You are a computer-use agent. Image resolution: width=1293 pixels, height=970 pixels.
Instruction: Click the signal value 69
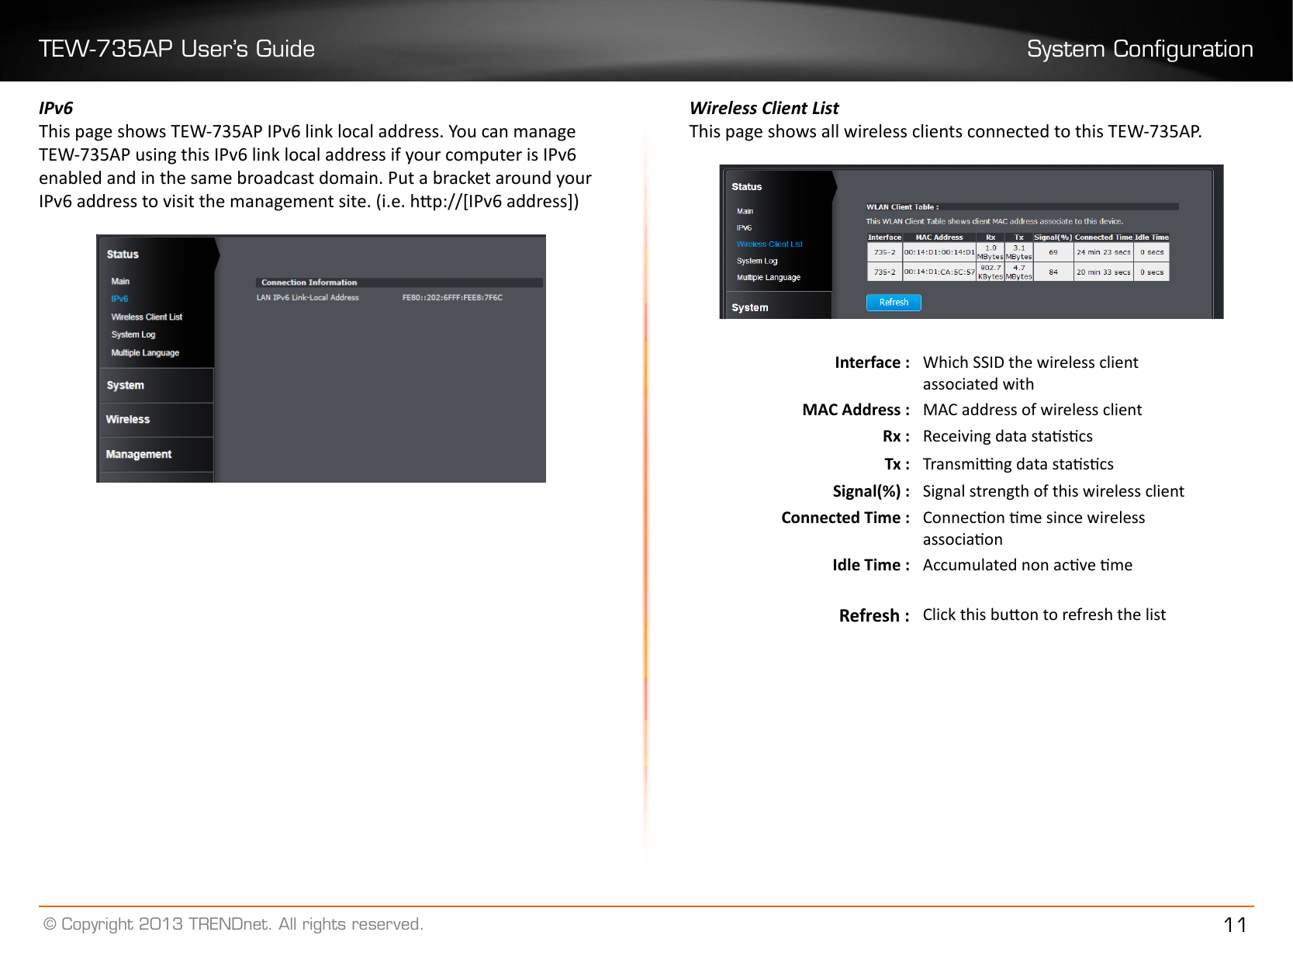pyautogui.click(x=1053, y=252)
